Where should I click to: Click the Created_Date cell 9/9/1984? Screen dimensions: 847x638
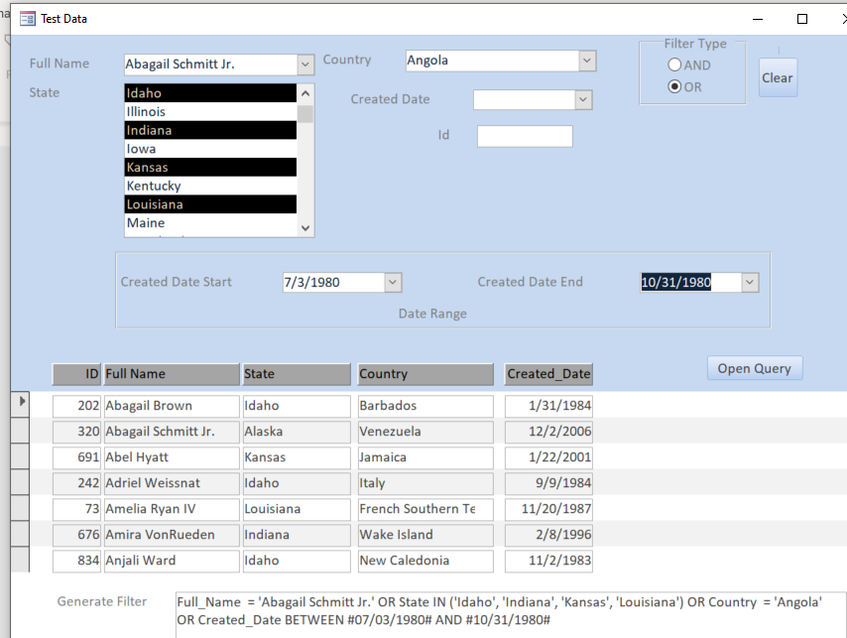click(548, 483)
